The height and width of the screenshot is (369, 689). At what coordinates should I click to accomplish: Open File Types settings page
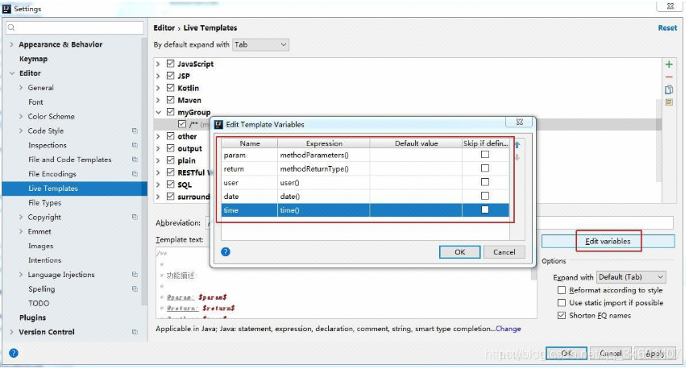[45, 202]
